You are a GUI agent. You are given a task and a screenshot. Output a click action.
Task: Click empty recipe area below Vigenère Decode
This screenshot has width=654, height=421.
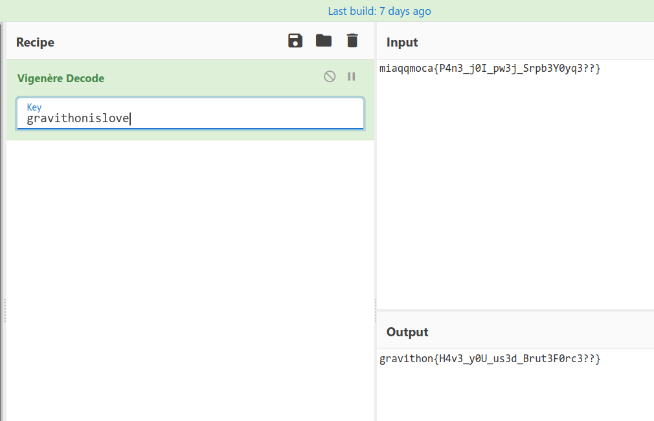click(190, 272)
